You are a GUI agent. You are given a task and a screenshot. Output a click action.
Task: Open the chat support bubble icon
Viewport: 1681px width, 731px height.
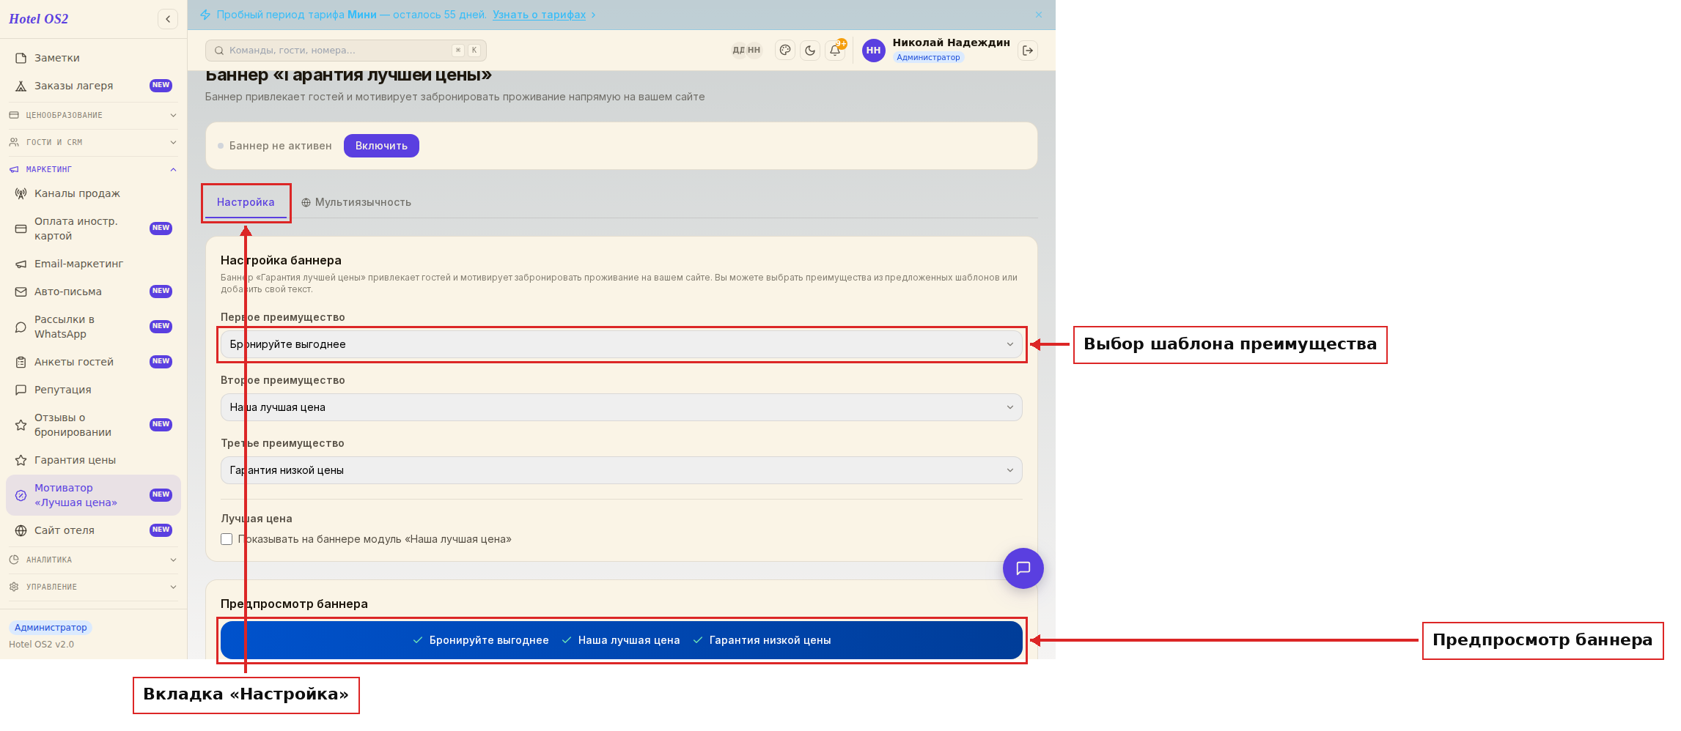click(x=1023, y=568)
